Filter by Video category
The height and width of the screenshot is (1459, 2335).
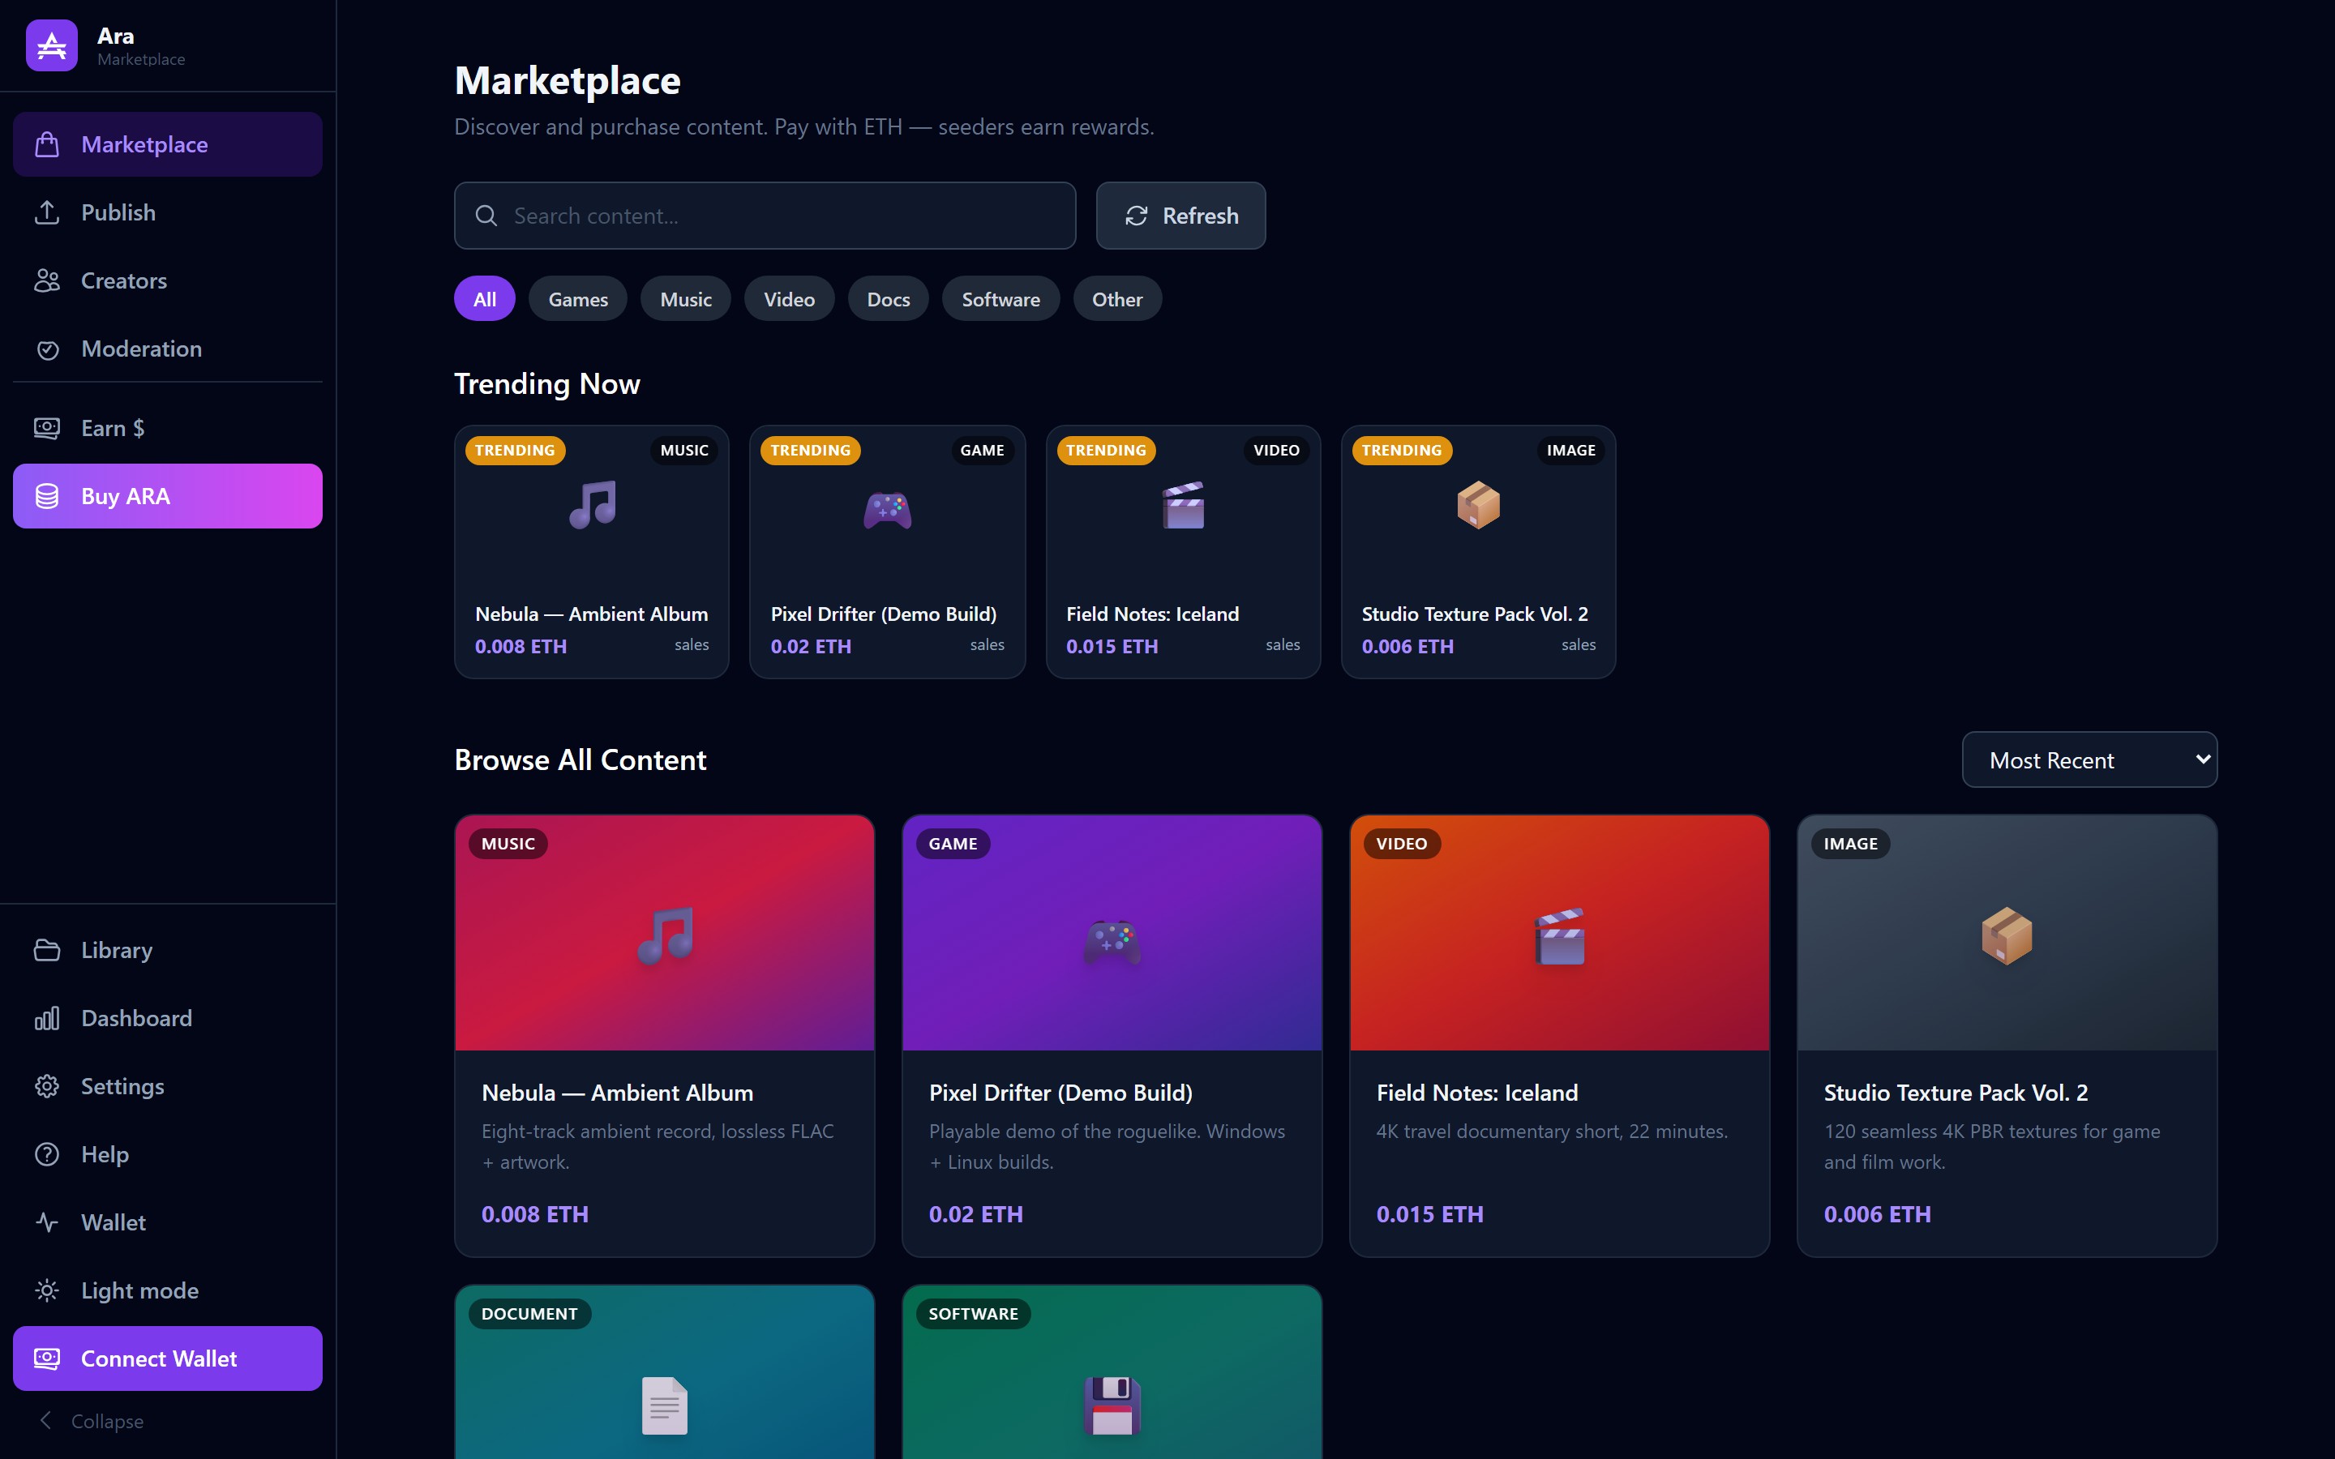coord(789,299)
